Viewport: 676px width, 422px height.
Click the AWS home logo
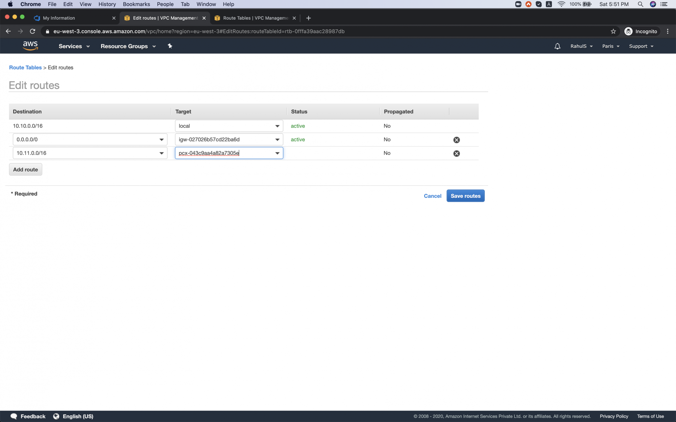pyautogui.click(x=30, y=46)
